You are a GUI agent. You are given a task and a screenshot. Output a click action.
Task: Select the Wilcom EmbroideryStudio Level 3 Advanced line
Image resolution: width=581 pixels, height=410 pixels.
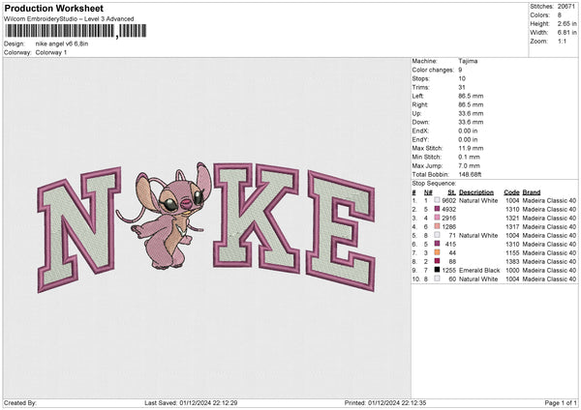pyautogui.click(x=69, y=19)
